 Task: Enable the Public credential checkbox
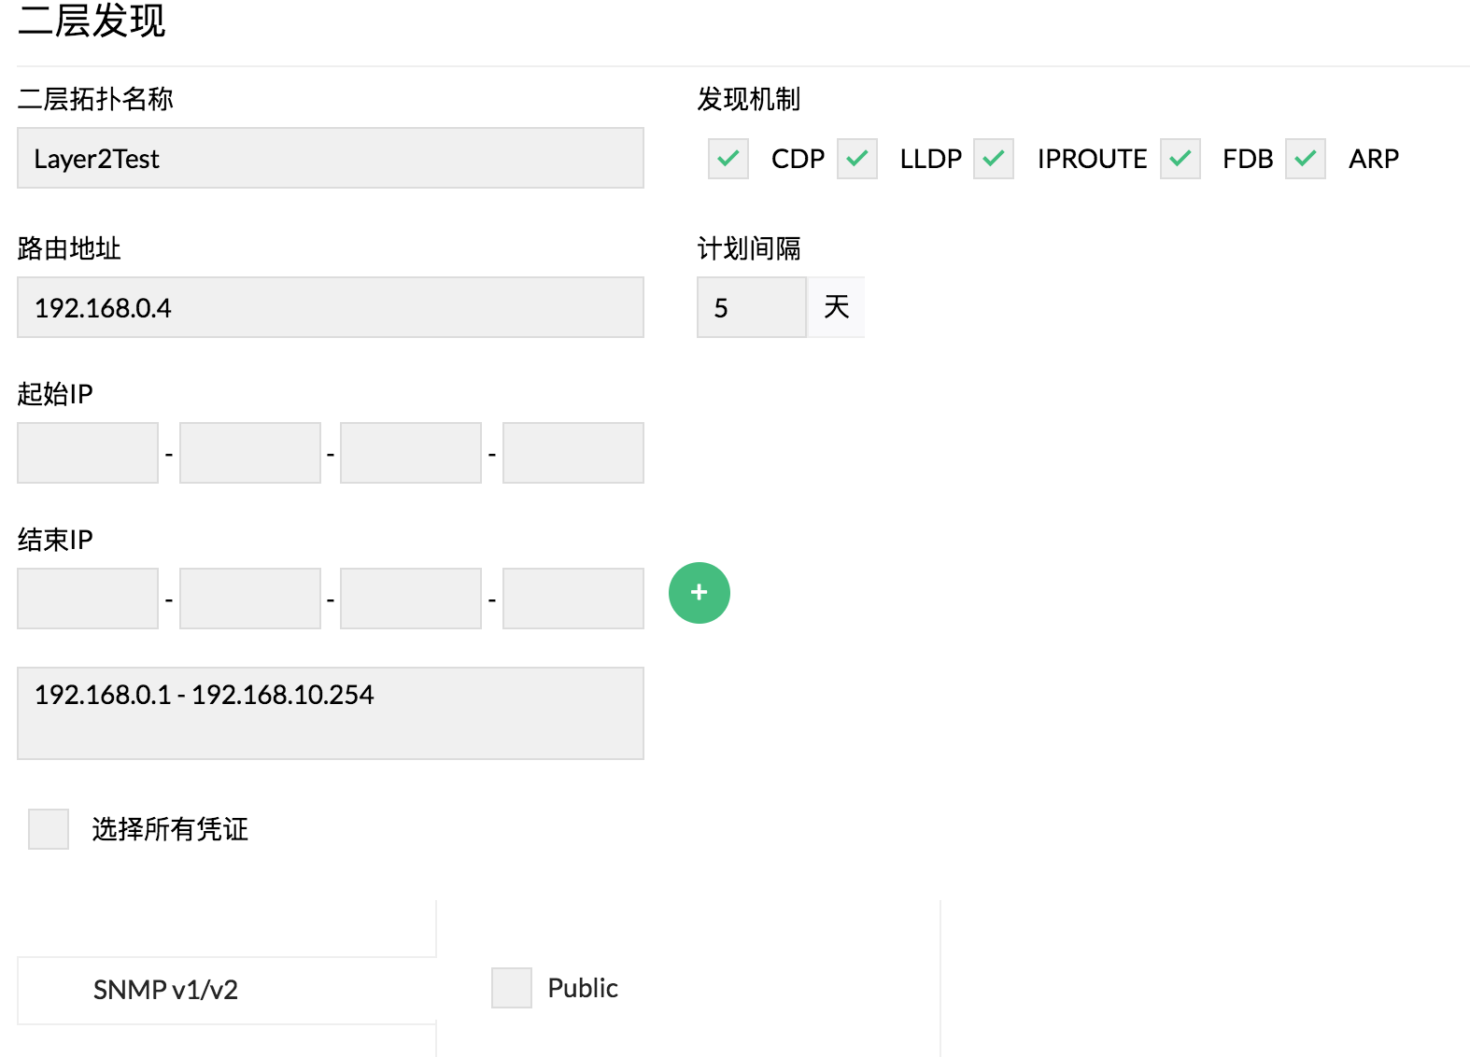[512, 988]
